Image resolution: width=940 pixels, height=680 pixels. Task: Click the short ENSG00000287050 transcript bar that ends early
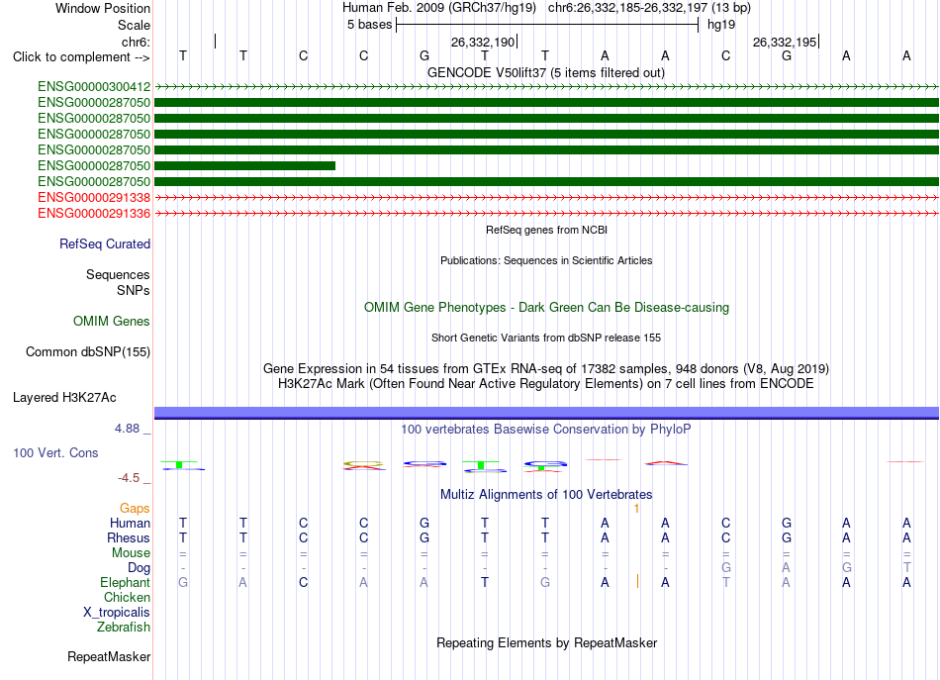[x=244, y=165]
